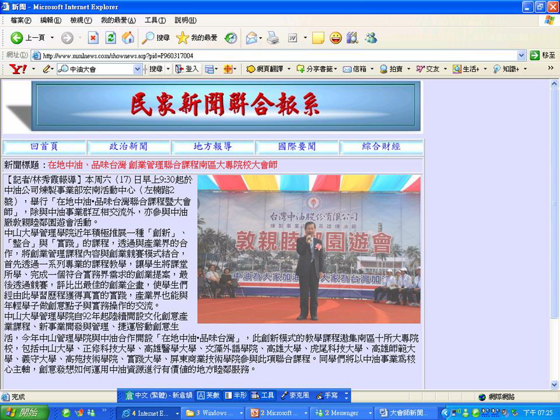Click the Yahoo toolbar Sign in (登入) button
The height and width of the screenshot is (420, 560).
[x=187, y=69]
